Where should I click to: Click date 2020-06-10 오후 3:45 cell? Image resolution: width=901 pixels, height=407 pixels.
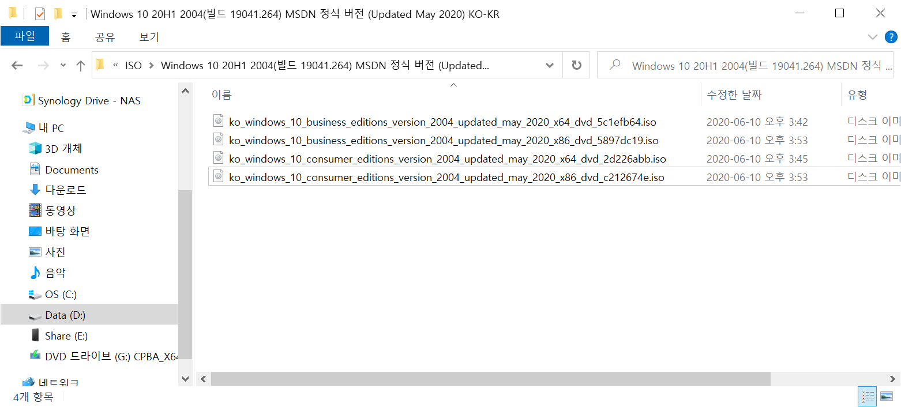(757, 159)
